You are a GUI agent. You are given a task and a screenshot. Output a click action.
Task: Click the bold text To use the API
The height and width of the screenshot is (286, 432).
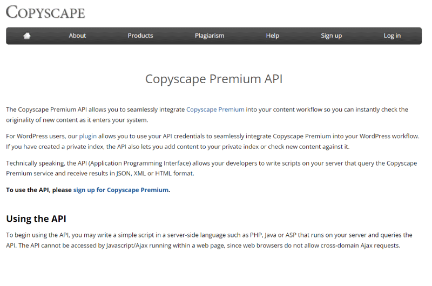point(28,190)
